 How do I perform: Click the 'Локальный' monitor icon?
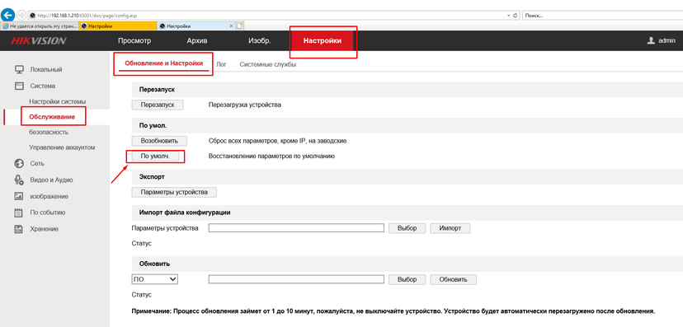[x=19, y=69]
